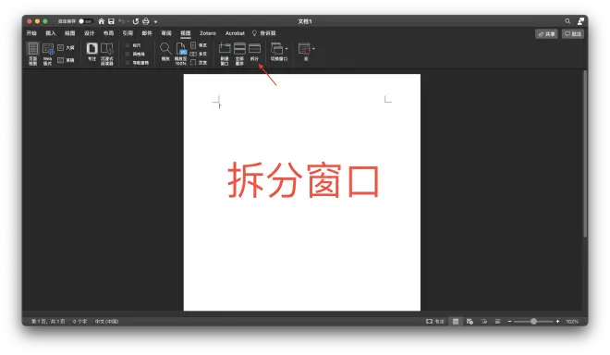
Task: Open the Acrobat ribbon tab
Action: (235, 33)
